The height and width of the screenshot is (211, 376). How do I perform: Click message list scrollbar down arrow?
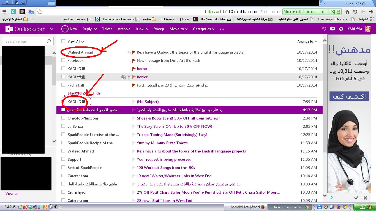pyautogui.click(x=325, y=196)
